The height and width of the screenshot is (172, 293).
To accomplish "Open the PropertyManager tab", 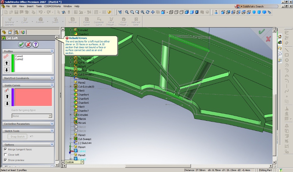I will (10, 32).
